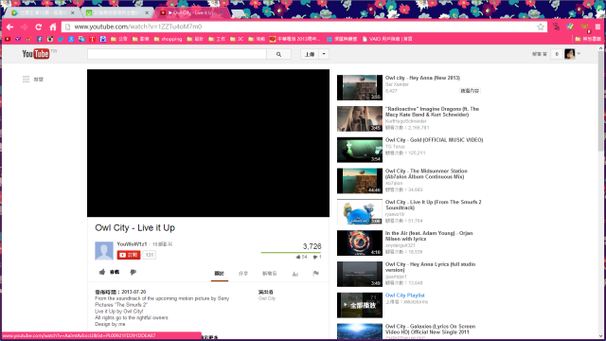Select the Owl City - Live it Up tab

[x=192, y=12]
